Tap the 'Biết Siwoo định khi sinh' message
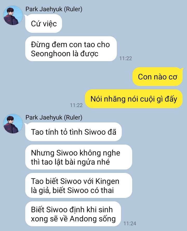 pos(73,214)
